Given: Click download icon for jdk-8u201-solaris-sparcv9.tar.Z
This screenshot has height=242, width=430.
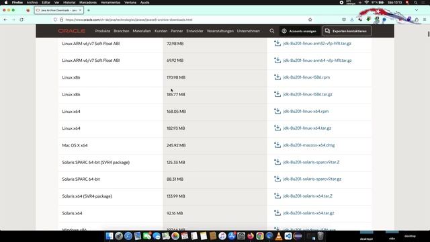Looking at the screenshot, I should point(277,162).
